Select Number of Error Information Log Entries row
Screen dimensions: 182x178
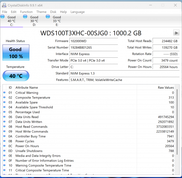pyautogui.click(x=89, y=161)
